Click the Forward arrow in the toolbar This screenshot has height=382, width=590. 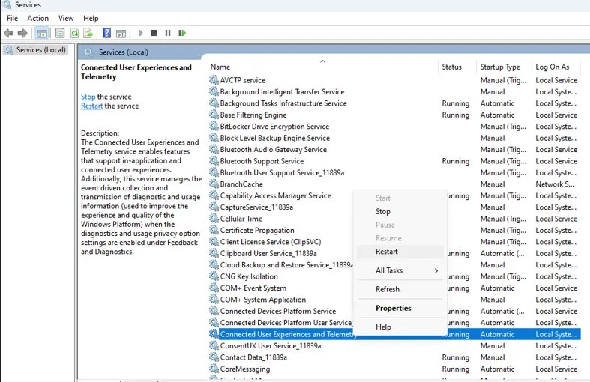(22, 33)
